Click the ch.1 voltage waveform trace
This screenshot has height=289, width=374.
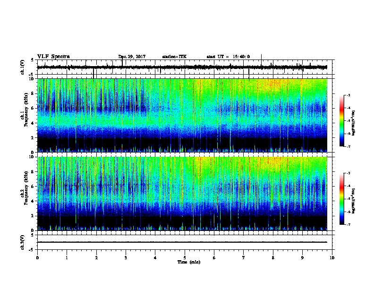click(x=182, y=67)
